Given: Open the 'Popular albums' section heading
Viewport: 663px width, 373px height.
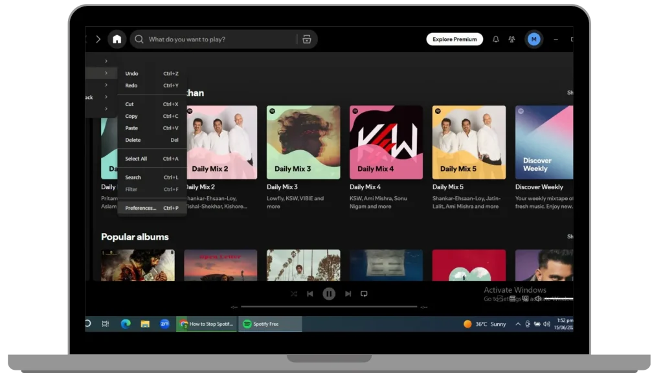Looking at the screenshot, I should point(135,237).
